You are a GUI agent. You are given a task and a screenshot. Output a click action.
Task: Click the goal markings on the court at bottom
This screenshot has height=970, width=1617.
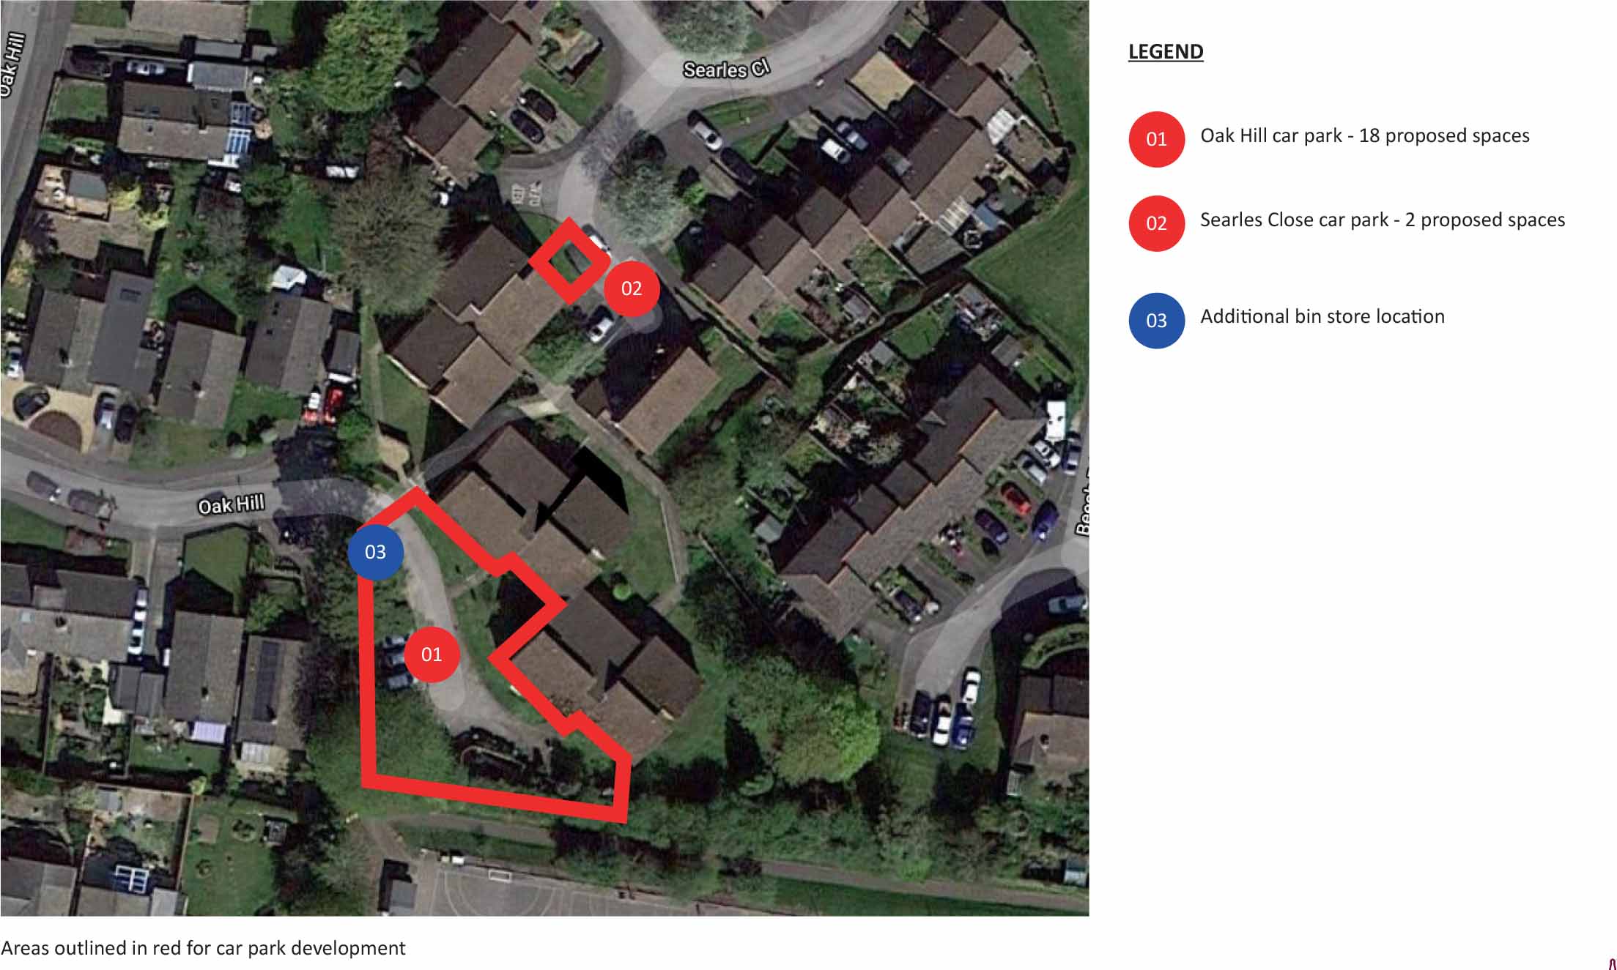[500, 873]
